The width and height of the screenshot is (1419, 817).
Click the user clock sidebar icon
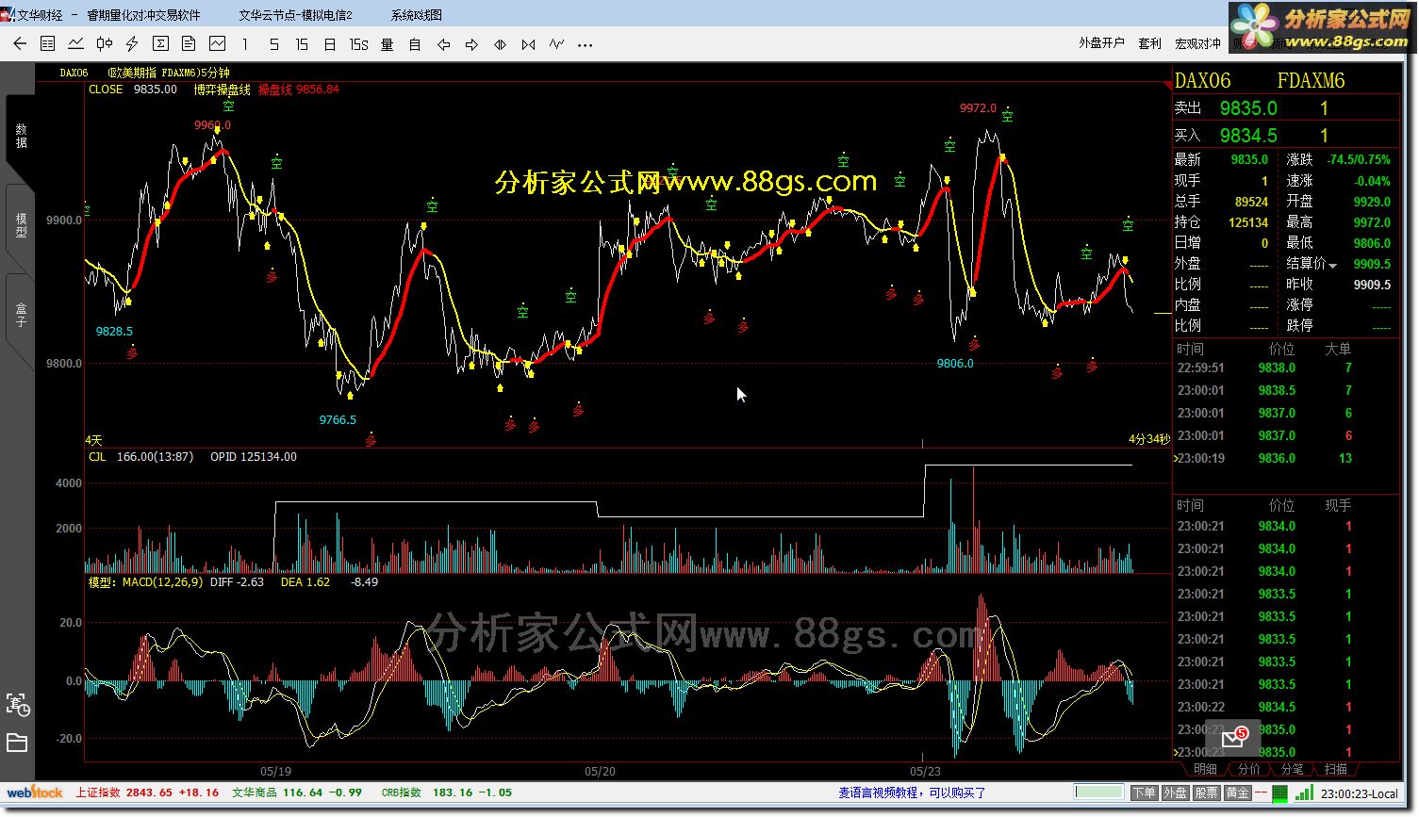click(18, 704)
